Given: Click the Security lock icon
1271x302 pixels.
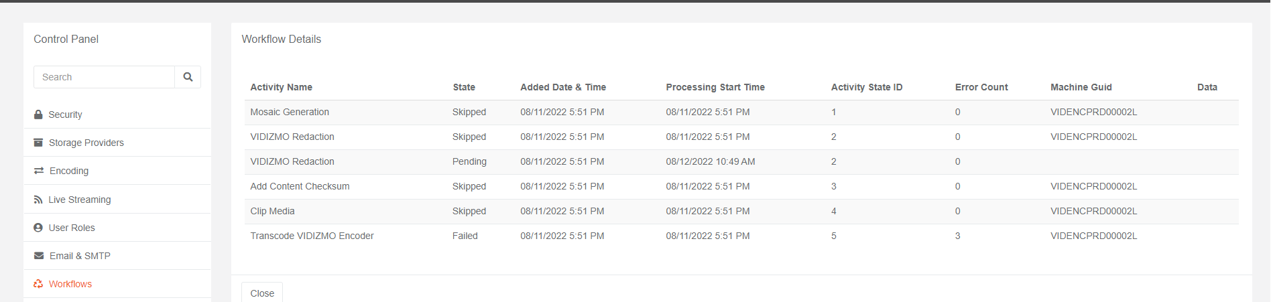Looking at the screenshot, I should tap(38, 115).
